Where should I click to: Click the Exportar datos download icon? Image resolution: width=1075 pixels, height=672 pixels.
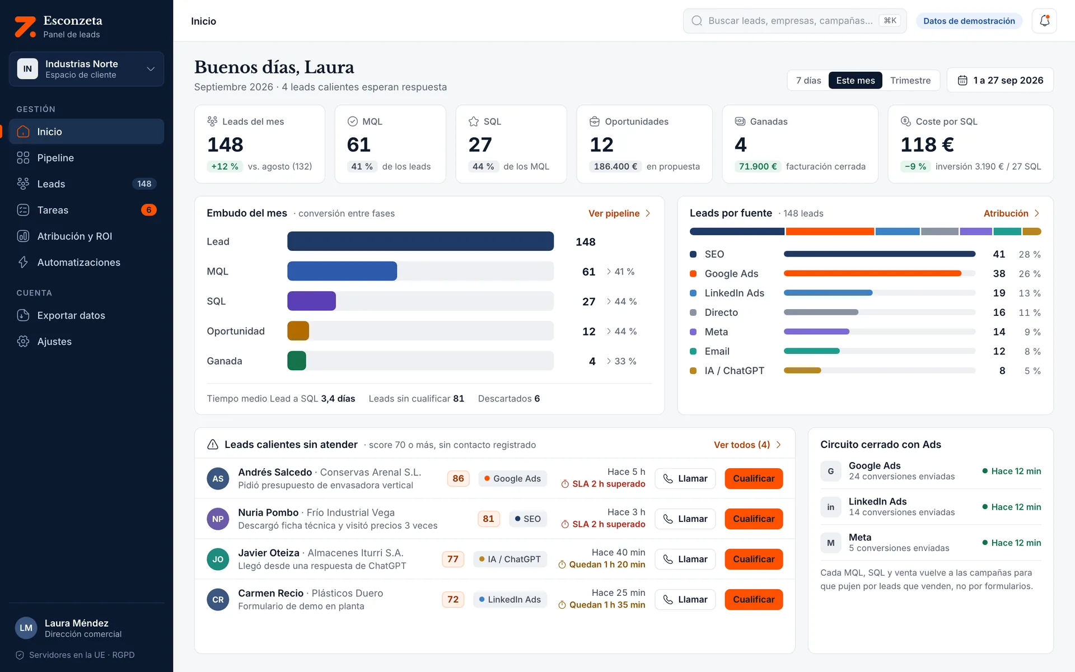point(23,315)
